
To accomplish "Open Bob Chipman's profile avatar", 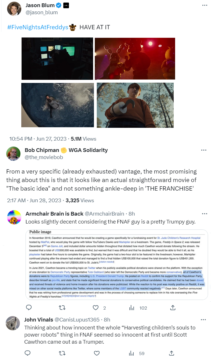I will [x=13, y=154].
